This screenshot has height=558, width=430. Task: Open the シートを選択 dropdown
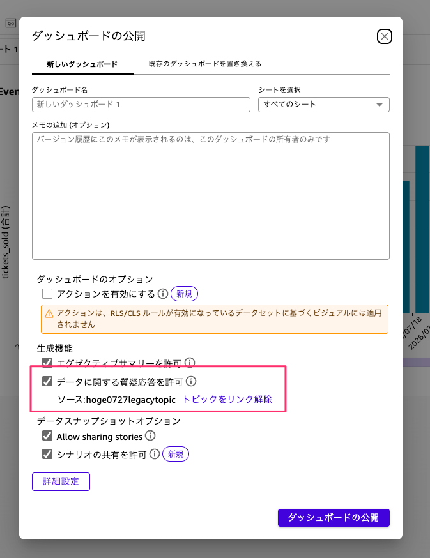pyautogui.click(x=324, y=105)
